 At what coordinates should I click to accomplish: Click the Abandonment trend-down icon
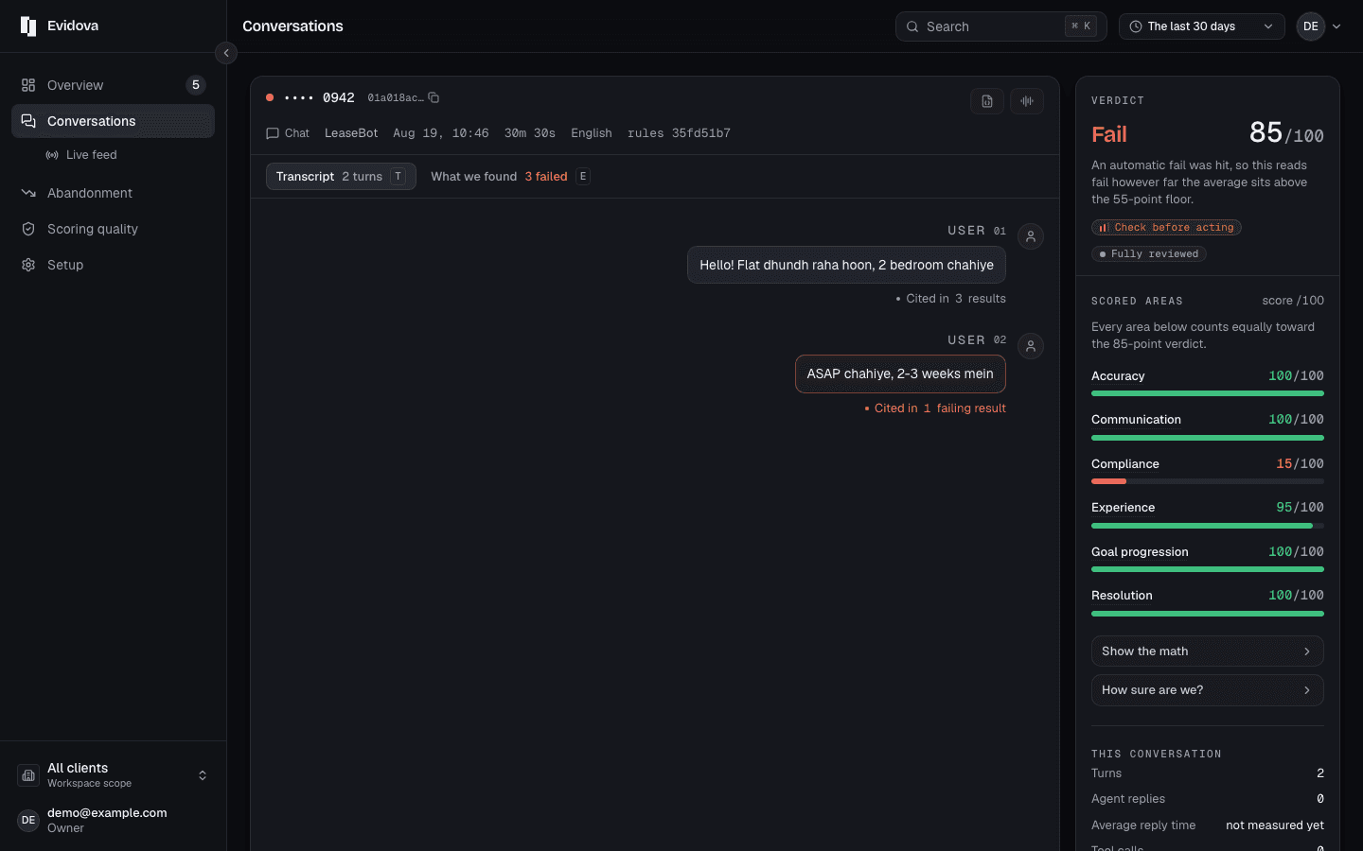(x=28, y=193)
